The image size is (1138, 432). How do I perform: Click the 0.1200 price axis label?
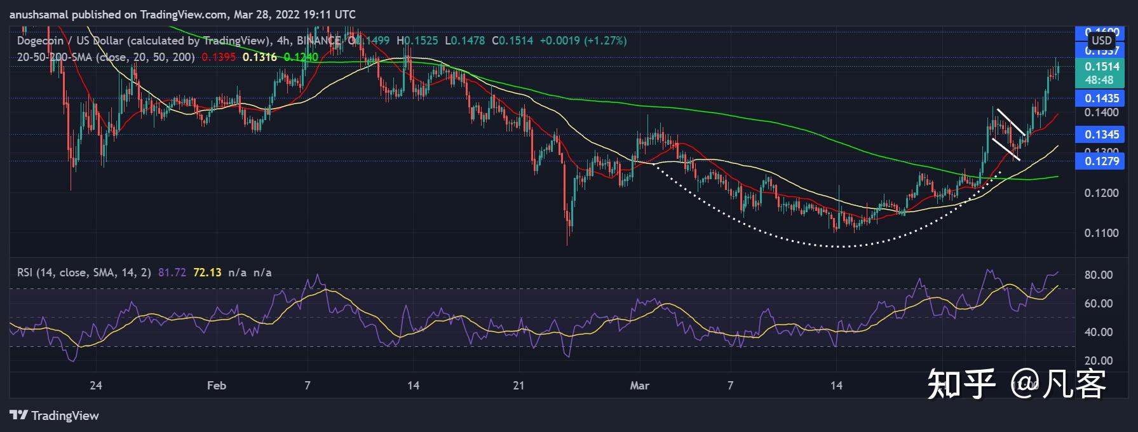[x=1101, y=193]
